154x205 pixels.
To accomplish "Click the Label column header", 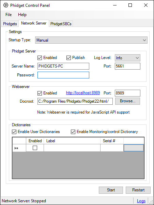I will click(x=72, y=141).
